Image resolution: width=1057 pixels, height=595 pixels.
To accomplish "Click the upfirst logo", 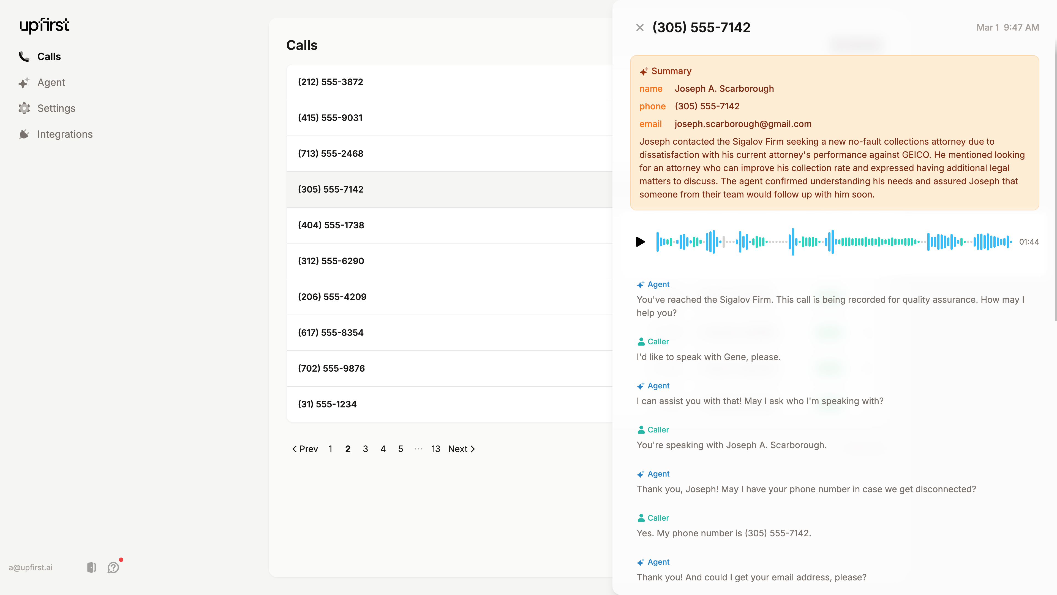I will tap(44, 25).
